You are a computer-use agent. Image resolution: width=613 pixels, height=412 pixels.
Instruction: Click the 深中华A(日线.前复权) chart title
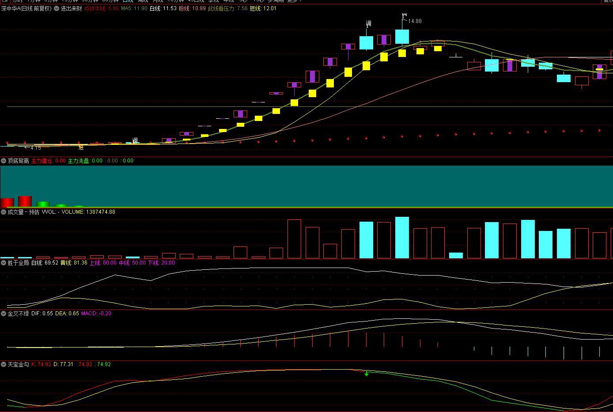pos(26,8)
